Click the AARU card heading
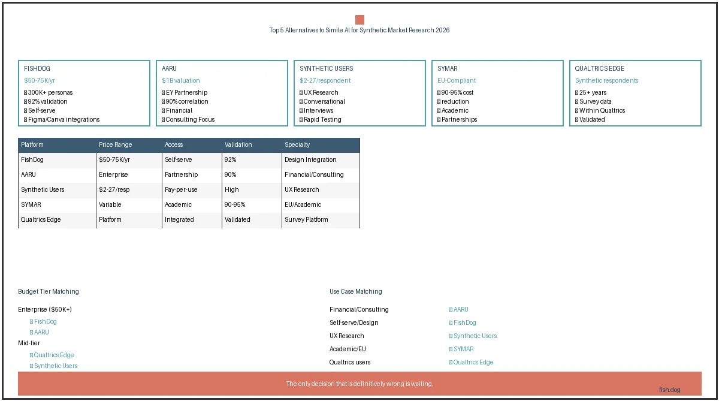 pyautogui.click(x=169, y=68)
